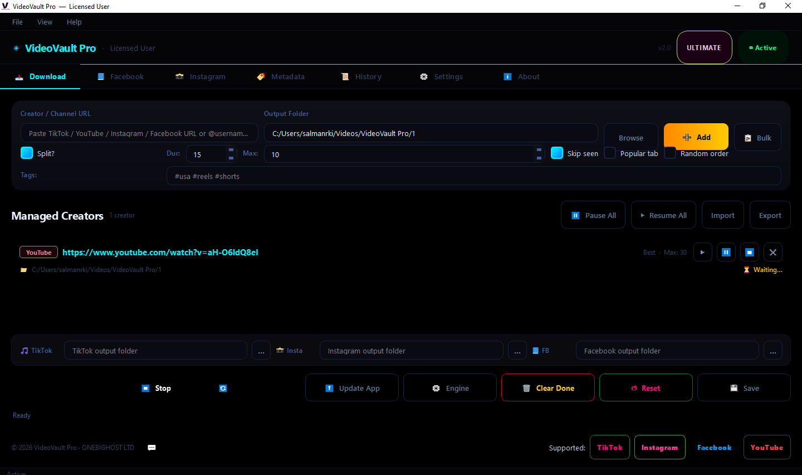Select the Download tab

pyautogui.click(x=40, y=77)
